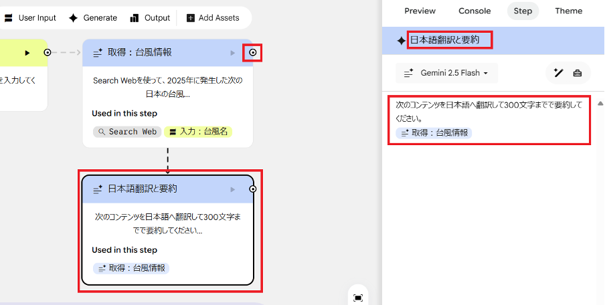The image size is (605, 305).
Task: Click the Add Assets button
Action: point(213,17)
